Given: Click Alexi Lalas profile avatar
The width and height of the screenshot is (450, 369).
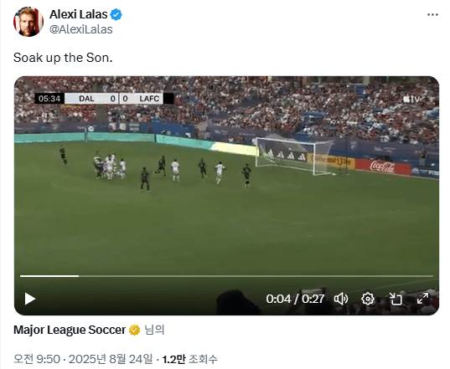Looking at the screenshot, I should [x=28, y=22].
